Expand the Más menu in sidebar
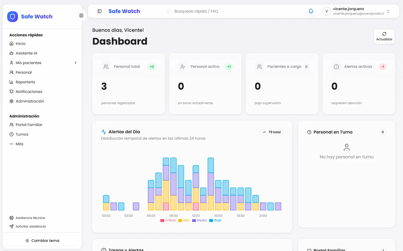Viewport: 403px width, 251px height. (x=20, y=144)
